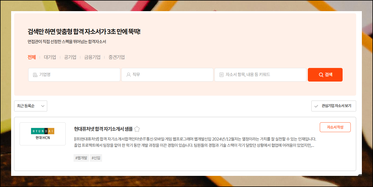Open 현대퓨처넷 합격 자기소개서 샘플 link
The width and height of the screenshot is (373, 187).
tap(103, 129)
